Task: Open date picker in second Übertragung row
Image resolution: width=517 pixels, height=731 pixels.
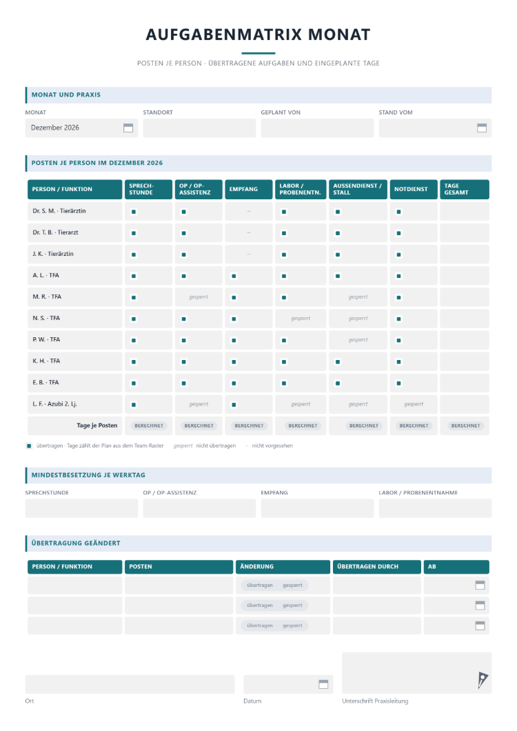Action: point(480,605)
